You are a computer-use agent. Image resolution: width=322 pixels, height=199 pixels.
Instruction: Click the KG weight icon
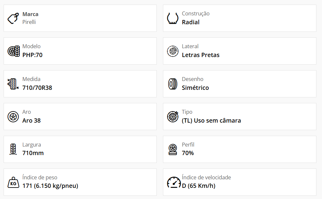[13, 182]
